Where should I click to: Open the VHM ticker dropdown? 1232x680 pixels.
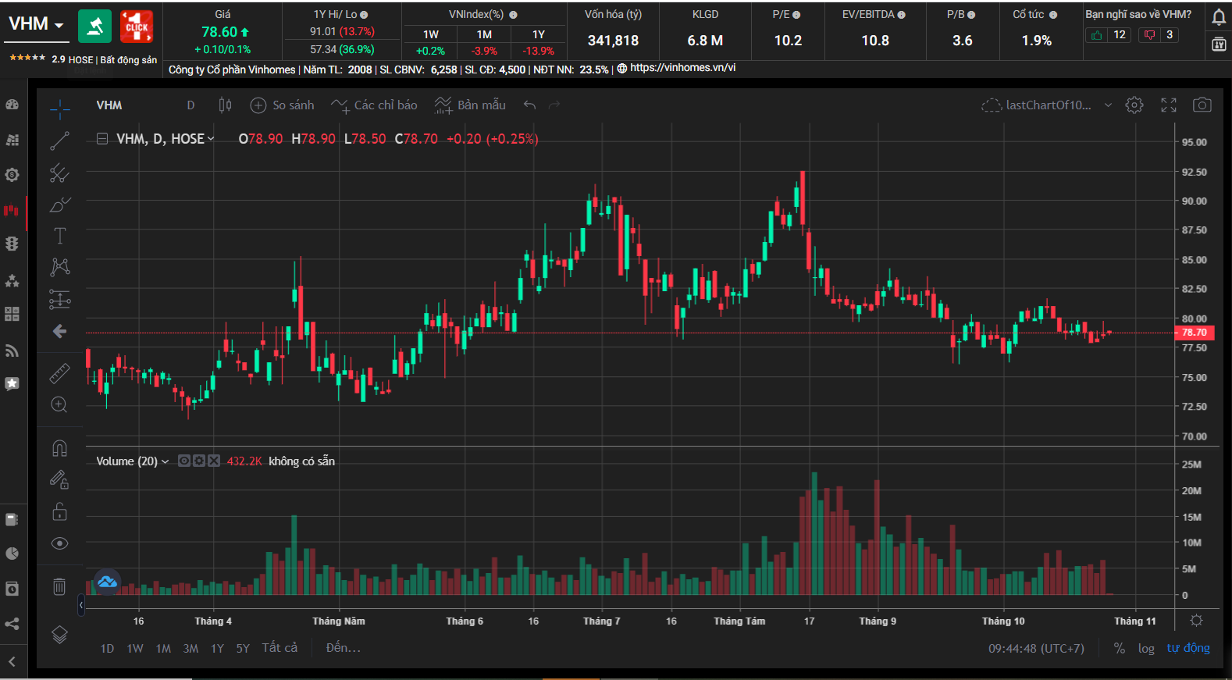tap(37, 24)
